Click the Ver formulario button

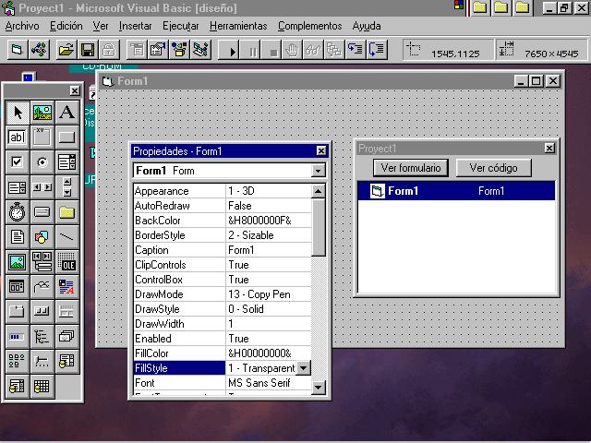click(x=410, y=168)
